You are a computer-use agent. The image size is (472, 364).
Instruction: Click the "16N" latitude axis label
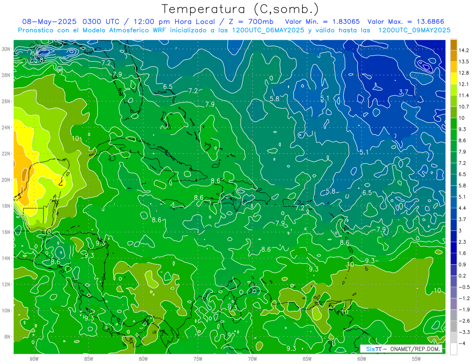[6, 232]
